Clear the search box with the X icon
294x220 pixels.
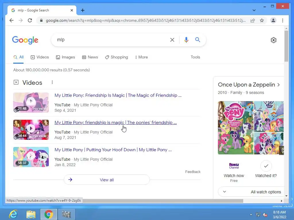172,40
